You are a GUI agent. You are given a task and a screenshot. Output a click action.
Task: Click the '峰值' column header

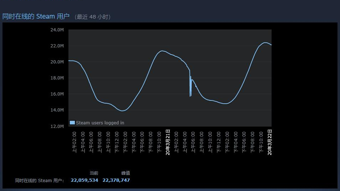click(125, 173)
